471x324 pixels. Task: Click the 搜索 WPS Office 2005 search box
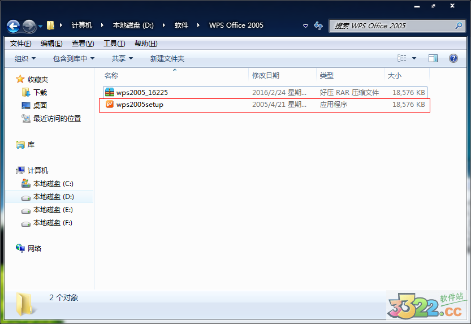pyautogui.click(x=396, y=26)
